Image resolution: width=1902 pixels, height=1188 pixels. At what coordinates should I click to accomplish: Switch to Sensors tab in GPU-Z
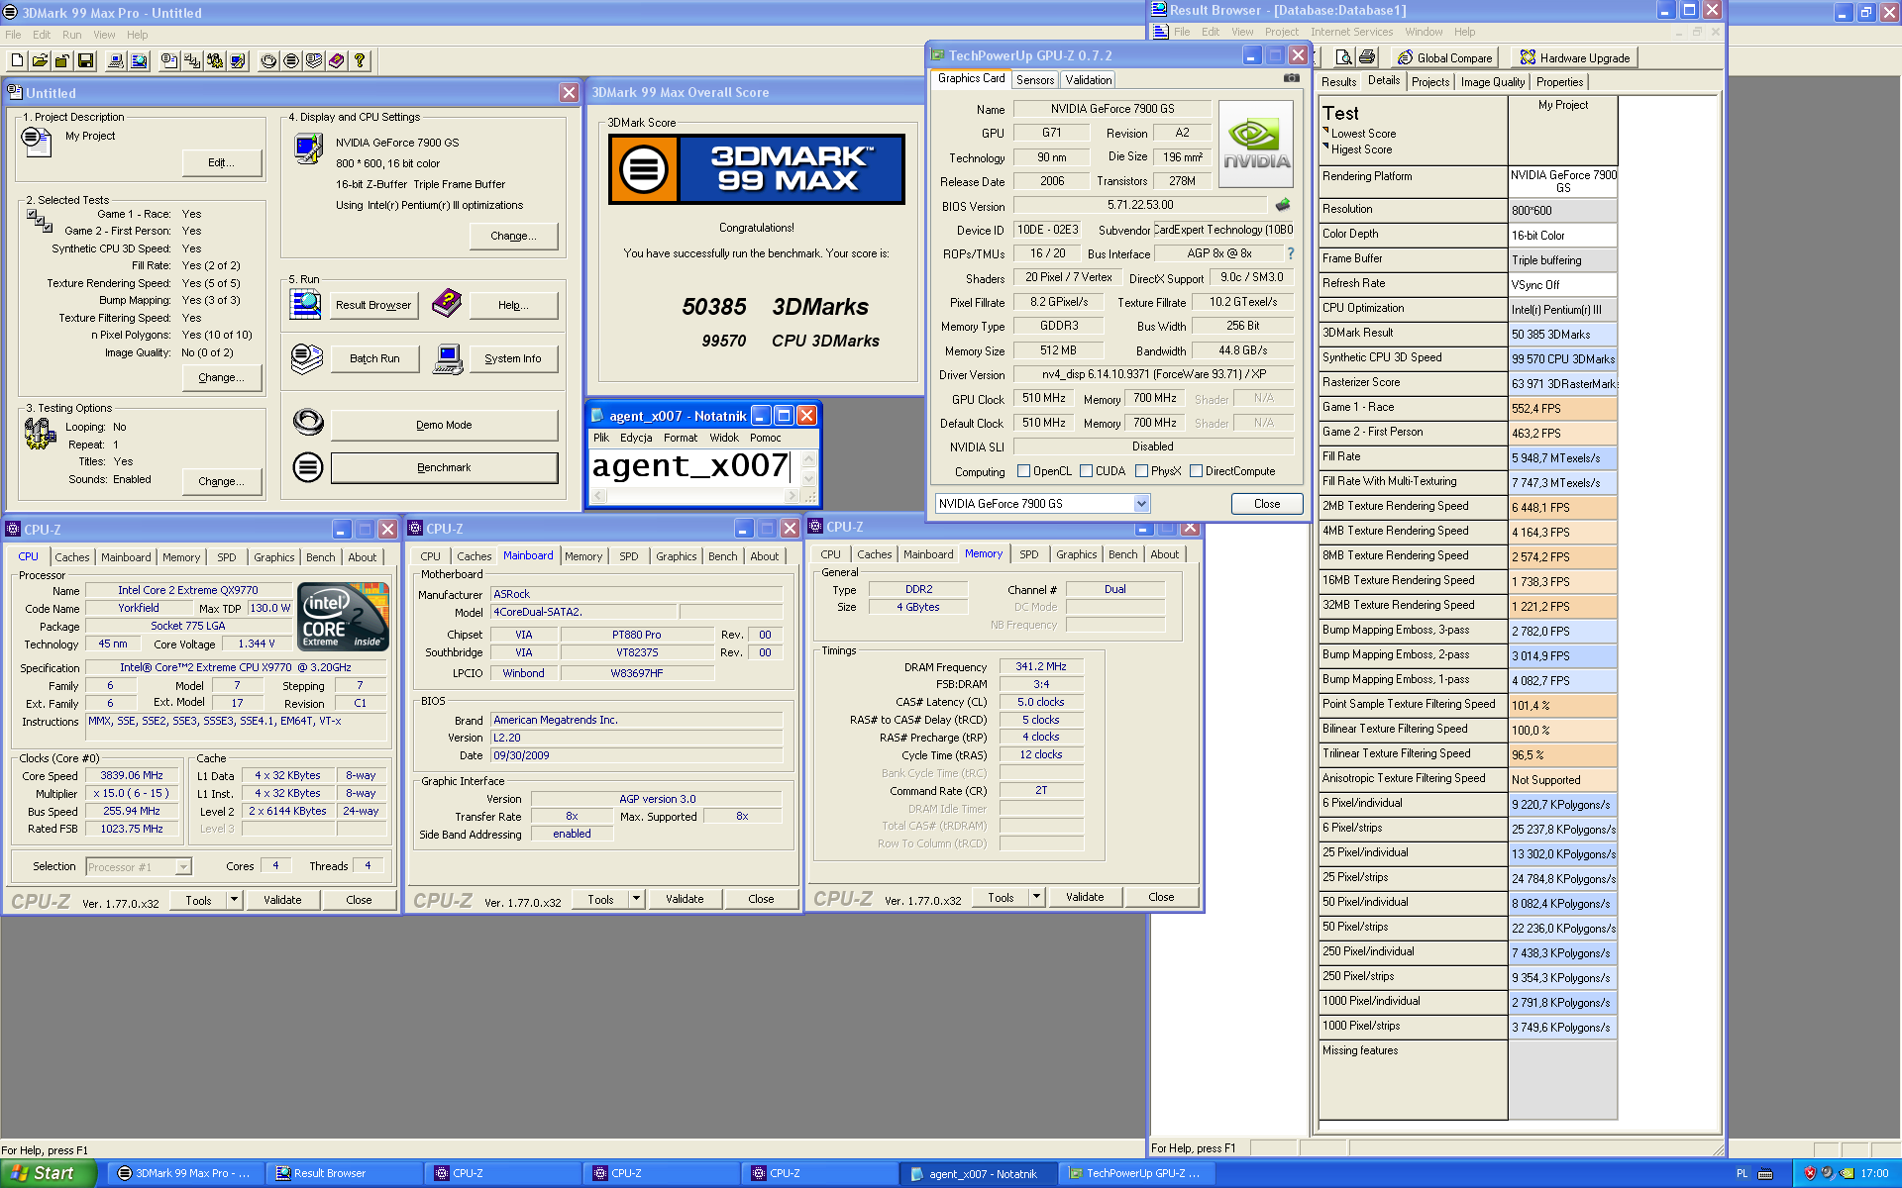click(1035, 80)
